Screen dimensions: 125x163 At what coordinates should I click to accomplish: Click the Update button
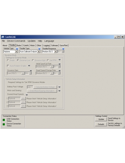101,119
